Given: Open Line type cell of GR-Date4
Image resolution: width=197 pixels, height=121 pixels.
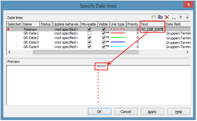Looking at the screenshot, I should pyautogui.click(x=118, y=46).
